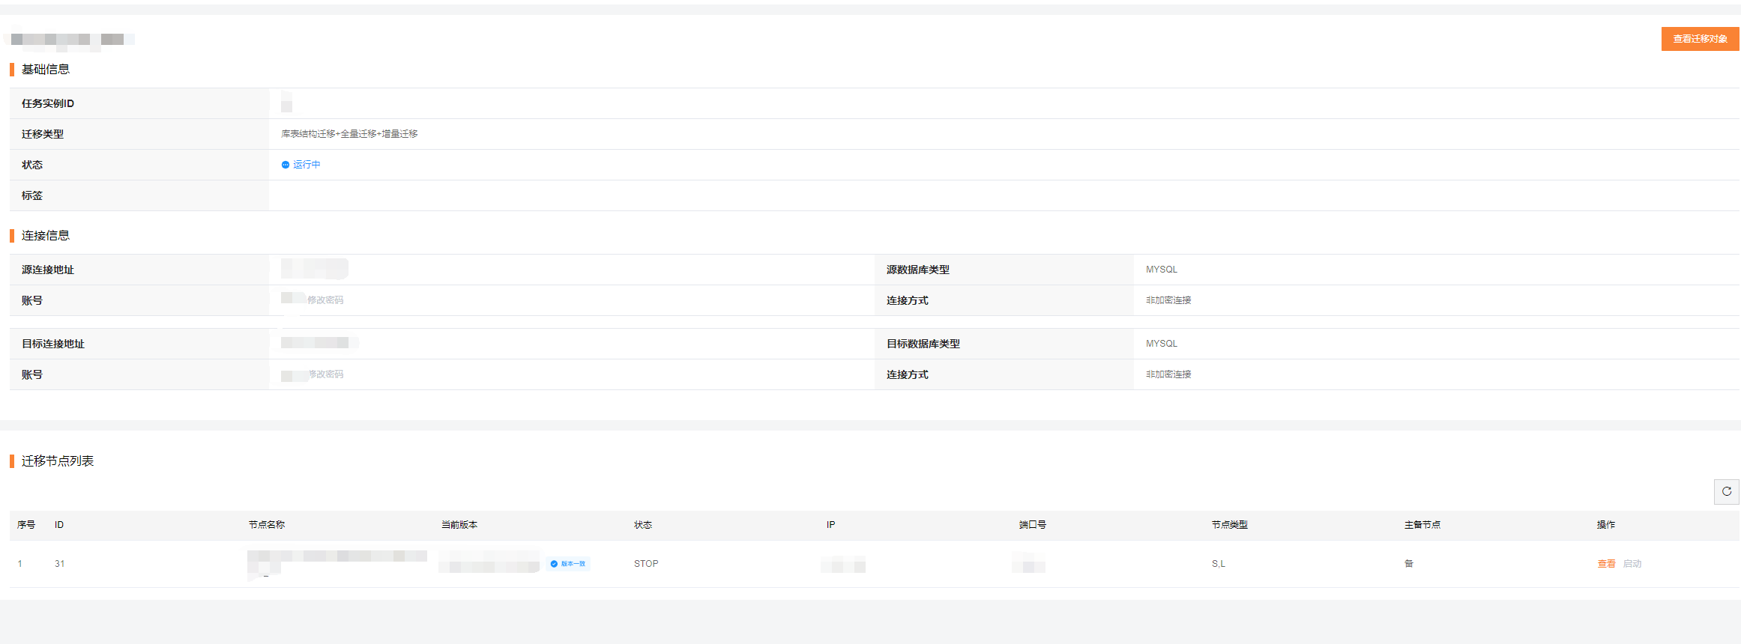Click the ID value 31
Viewport: 1741px width, 644px height.
[60, 564]
